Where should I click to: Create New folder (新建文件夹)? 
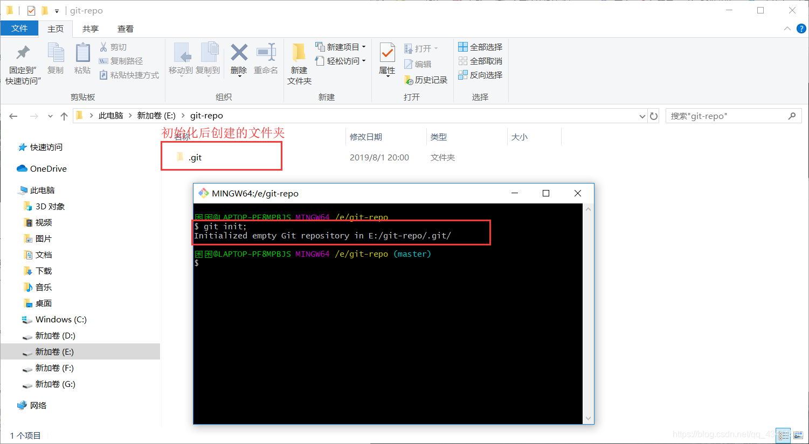(299, 64)
